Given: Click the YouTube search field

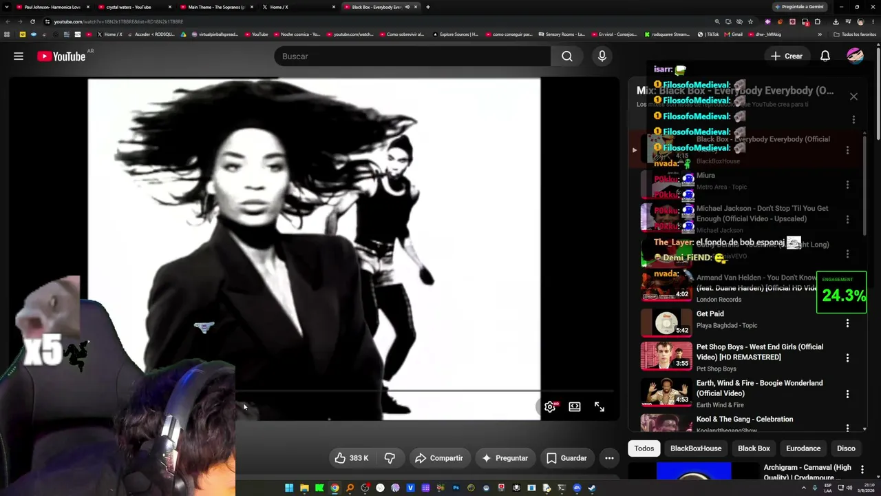Looking at the screenshot, I should click(x=412, y=56).
